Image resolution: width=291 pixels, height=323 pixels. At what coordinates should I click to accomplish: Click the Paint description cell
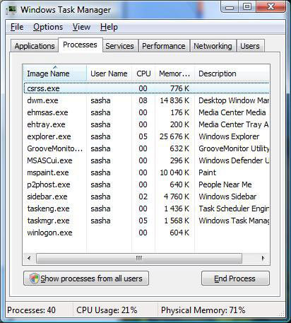point(207,172)
